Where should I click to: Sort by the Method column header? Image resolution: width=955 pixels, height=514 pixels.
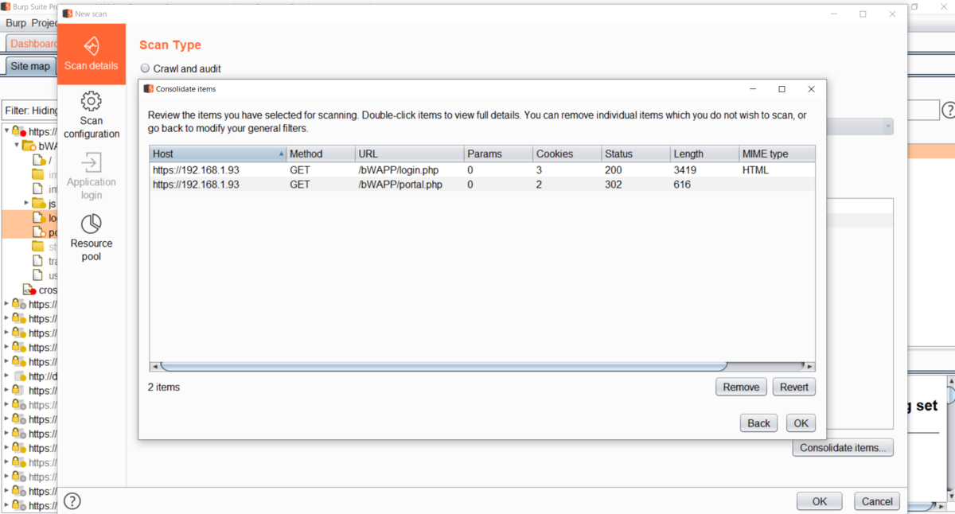tap(320, 154)
